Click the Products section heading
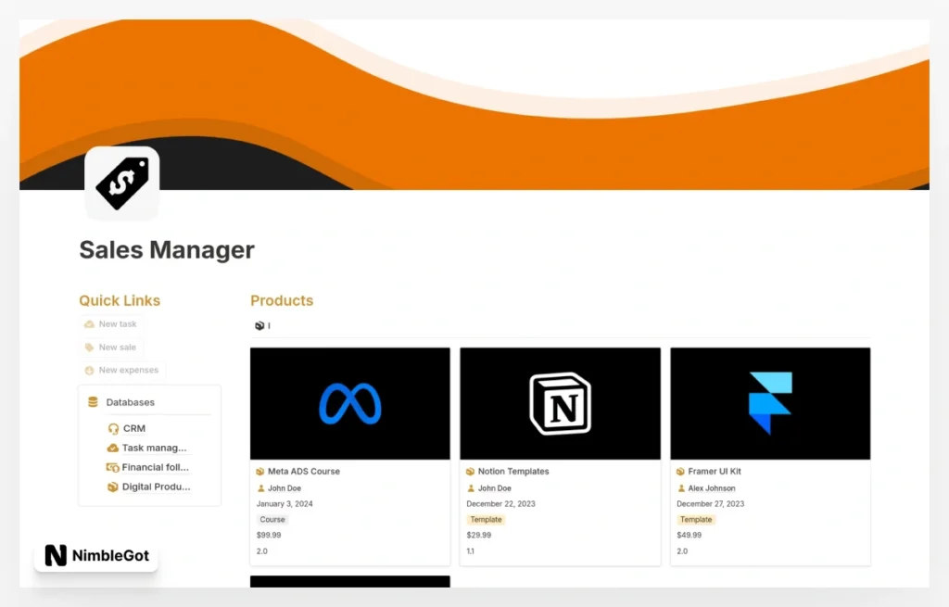This screenshot has height=607, width=949. pos(282,300)
